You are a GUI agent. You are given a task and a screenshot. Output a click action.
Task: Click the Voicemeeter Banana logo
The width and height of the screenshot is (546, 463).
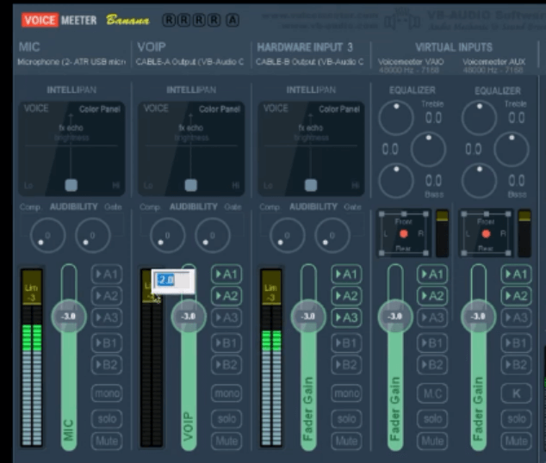click(85, 20)
